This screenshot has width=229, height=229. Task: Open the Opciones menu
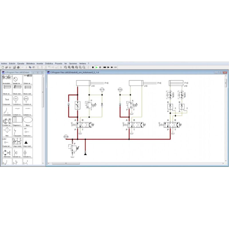click(73, 64)
